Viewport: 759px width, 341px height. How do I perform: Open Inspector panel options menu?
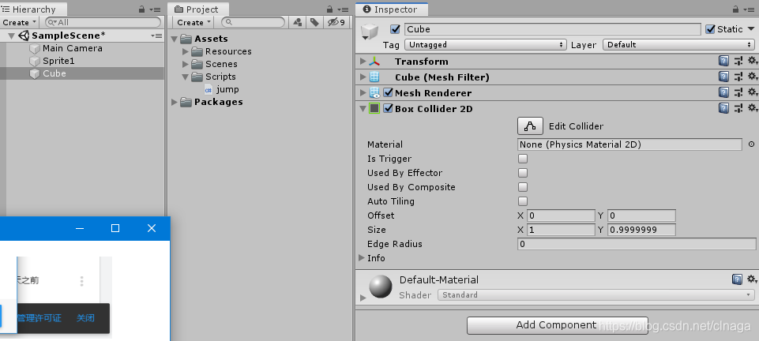[x=750, y=9]
